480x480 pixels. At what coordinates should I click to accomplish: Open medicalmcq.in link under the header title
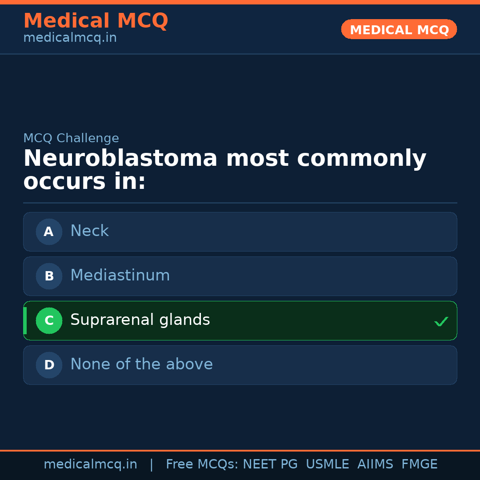coord(70,38)
